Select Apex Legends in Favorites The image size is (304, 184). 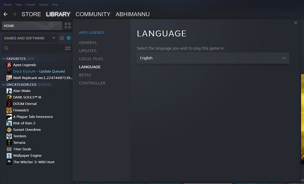coord(25,65)
